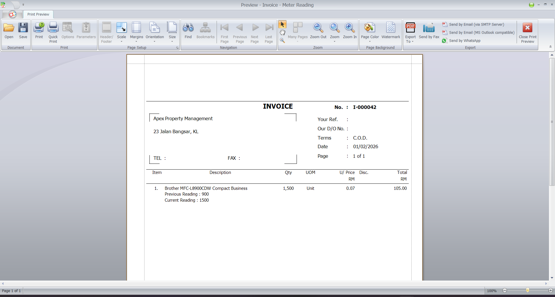Select the Hand pan tool
555x297 pixels.
(x=282, y=33)
